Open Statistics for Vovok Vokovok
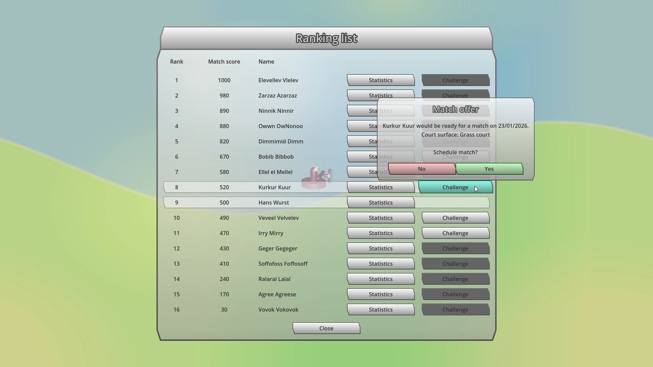 (x=380, y=310)
